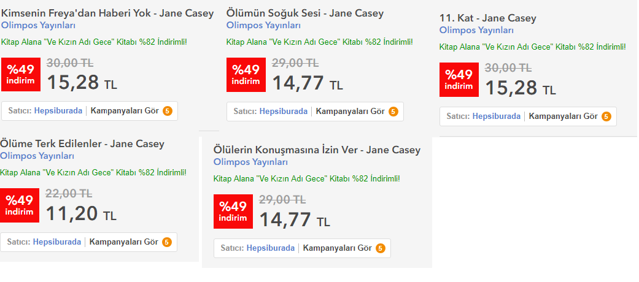639x282 pixels.
Task: Click the orange 5 badge under Ölülerin Konuşmasına İzin Ver
Action: pos(380,248)
